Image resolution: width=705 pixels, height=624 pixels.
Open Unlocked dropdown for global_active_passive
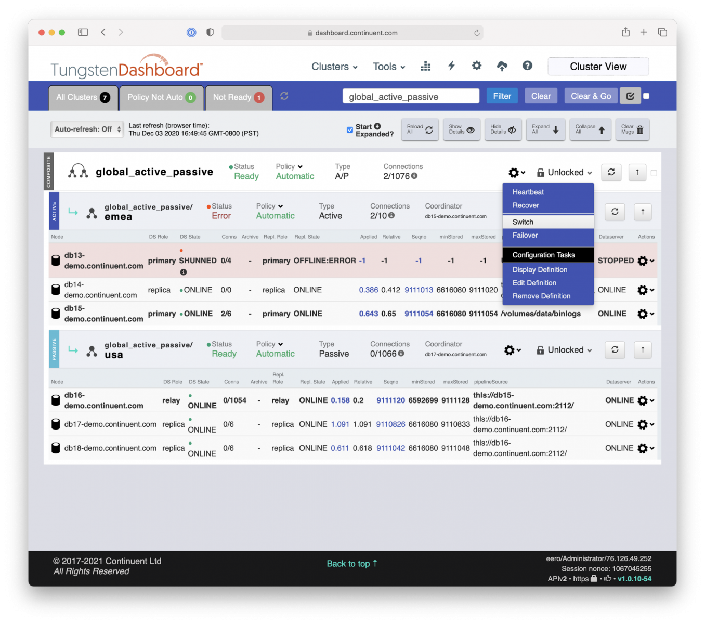click(565, 173)
